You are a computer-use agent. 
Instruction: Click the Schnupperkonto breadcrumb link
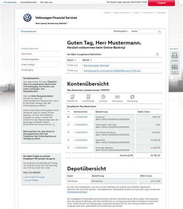[x=29, y=31]
